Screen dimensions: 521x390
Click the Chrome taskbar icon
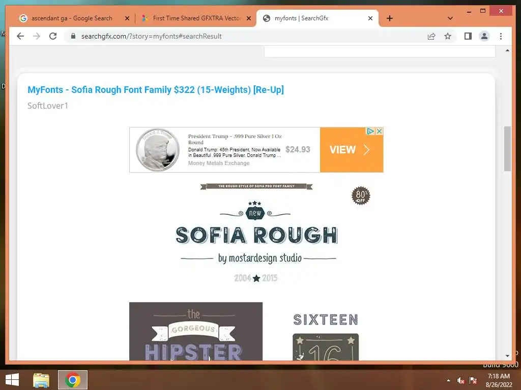tap(73, 380)
